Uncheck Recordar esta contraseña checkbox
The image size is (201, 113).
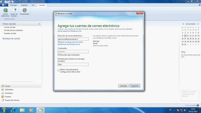[59, 55]
